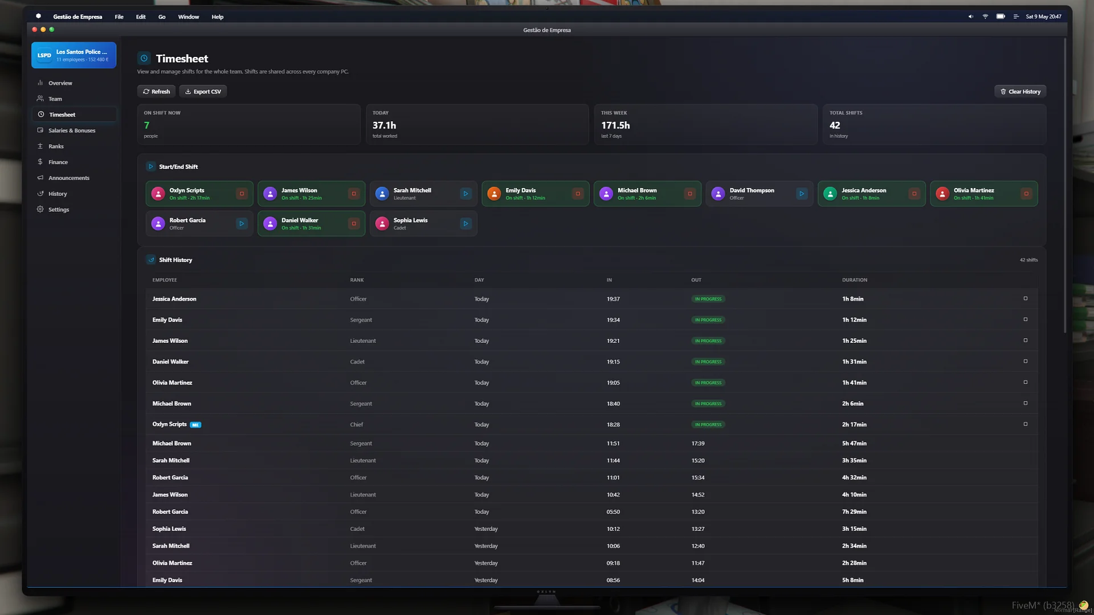Stop Olivia Martinez's in-progress shift history row
The image size is (1094, 615).
coord(1026,382)
